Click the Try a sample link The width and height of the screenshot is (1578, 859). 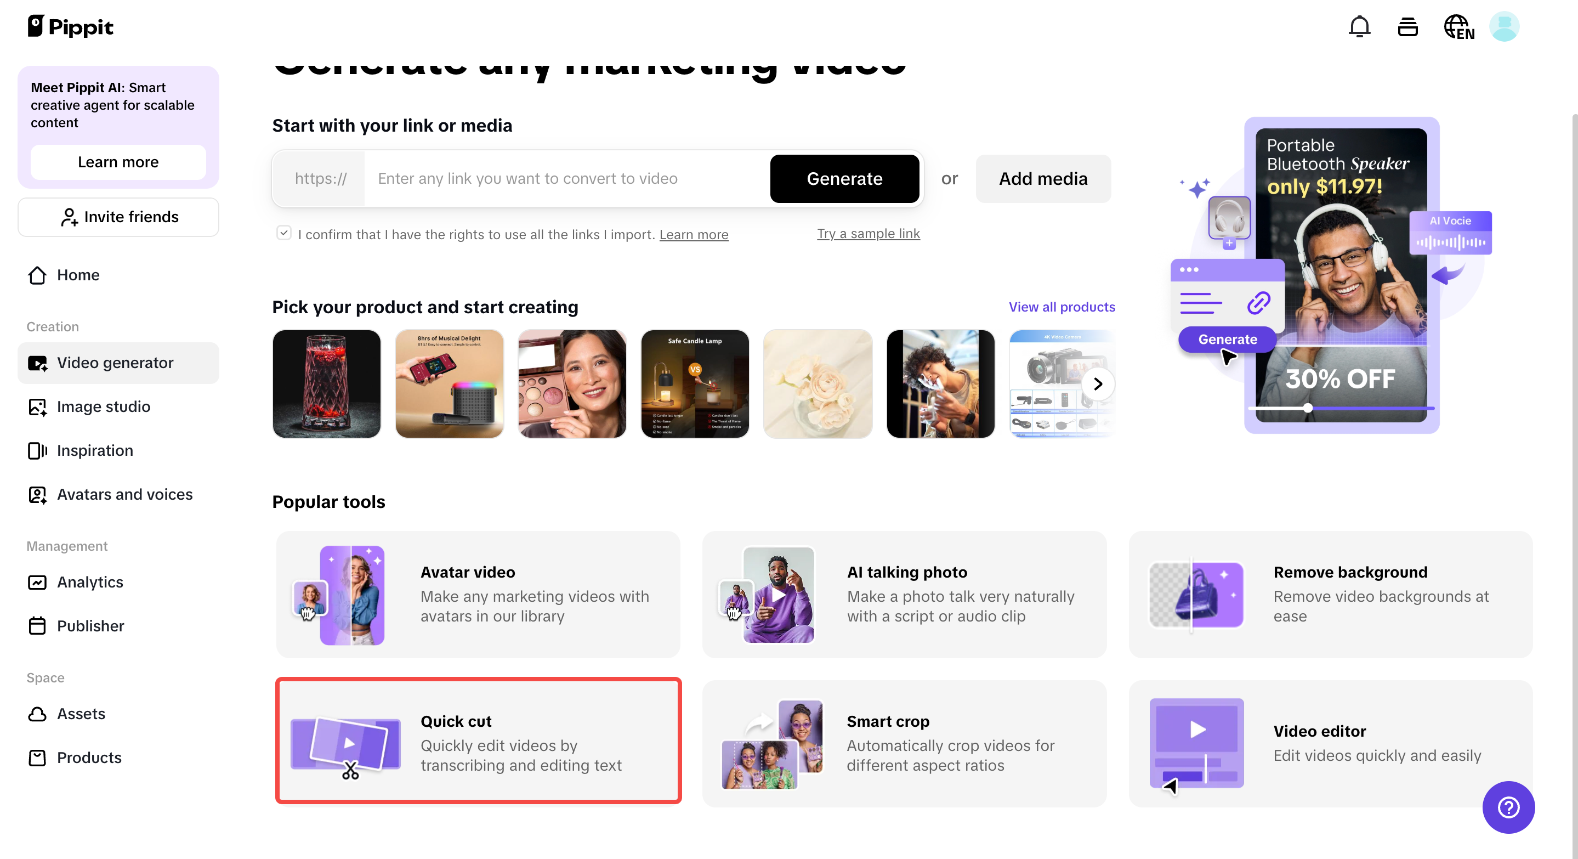pyautogui.click(x=868, y=234)
